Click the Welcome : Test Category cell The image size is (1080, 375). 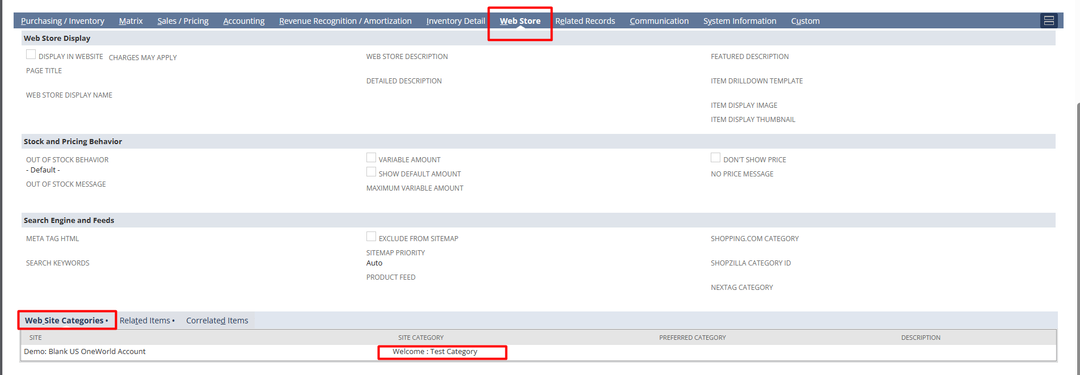[435, 352]
